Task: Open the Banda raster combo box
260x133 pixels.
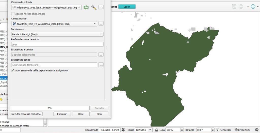Action: 57,34
